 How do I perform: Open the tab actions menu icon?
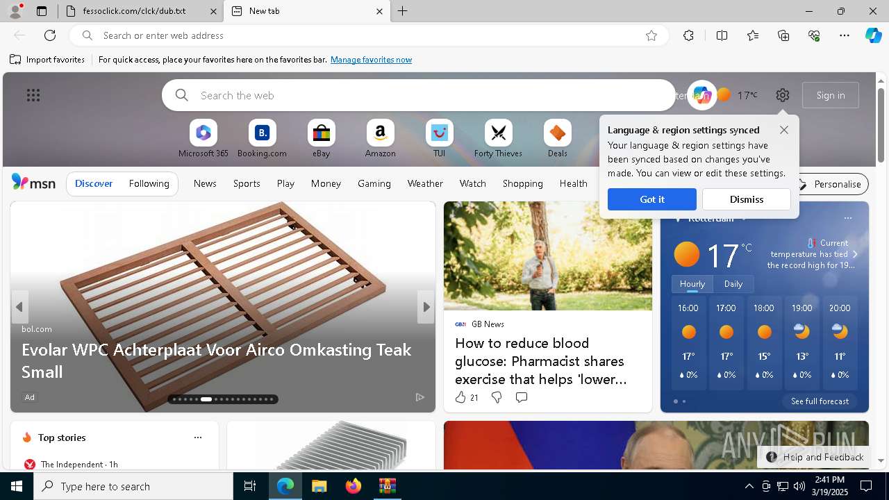coord(42,11)
